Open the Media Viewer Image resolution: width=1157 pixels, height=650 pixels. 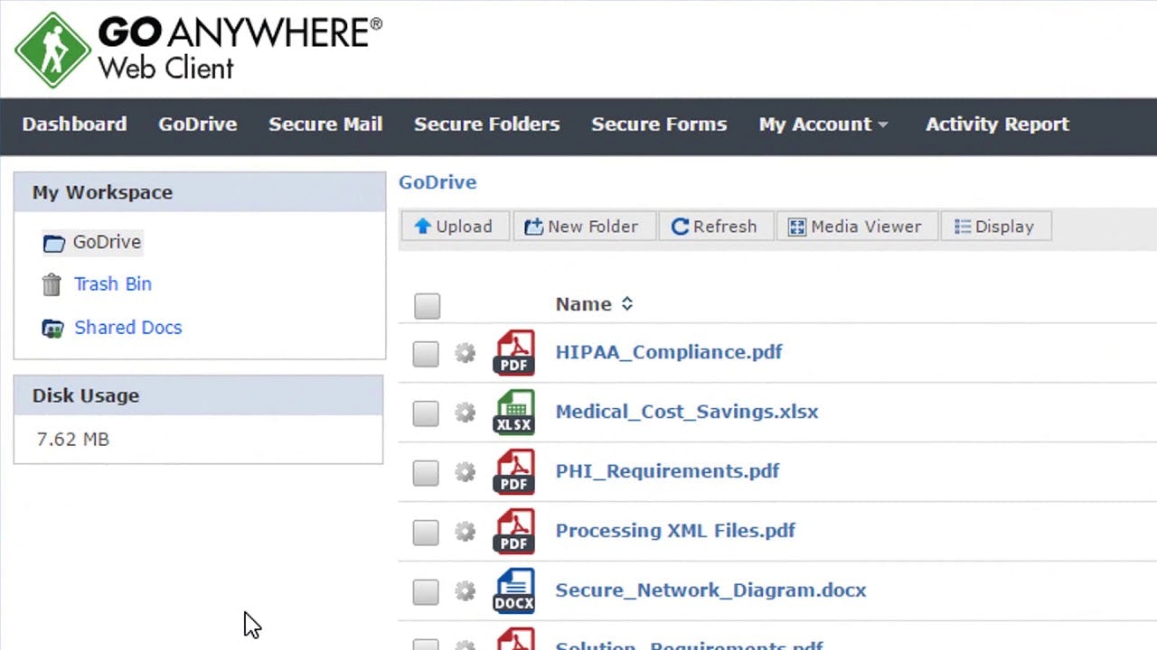pyautogui.click(x=797, y=227)
